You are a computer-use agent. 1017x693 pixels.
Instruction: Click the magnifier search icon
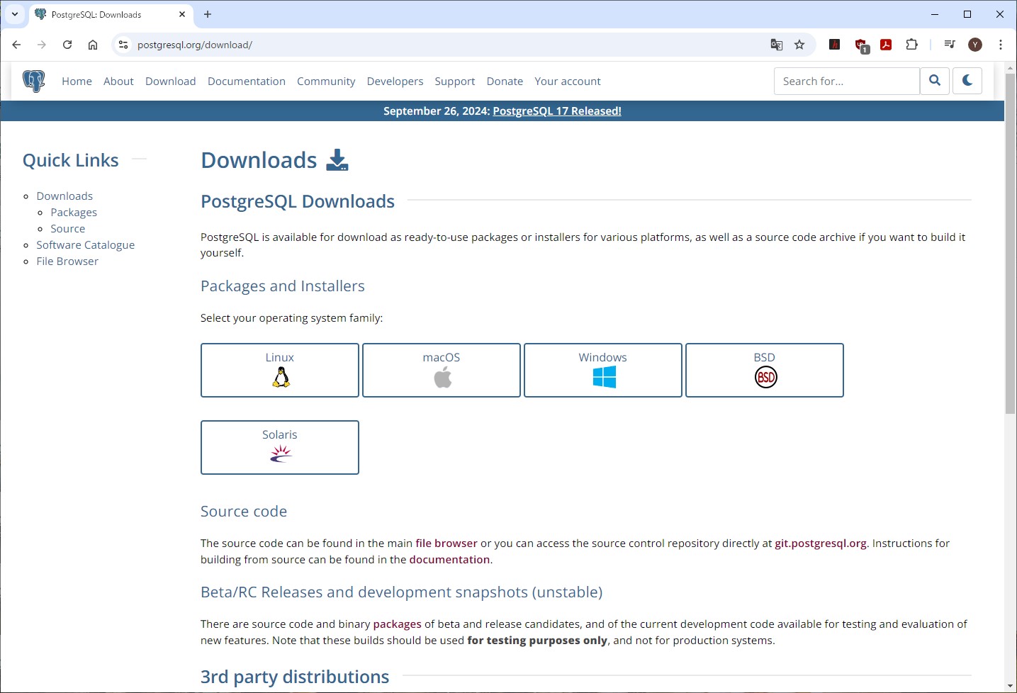pyautogui.click(x=934, y=80)
